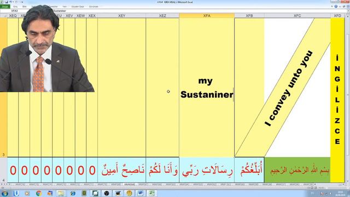Open the Giriş ribbon tab
The width and height of the screenshot is (350, 197).
click(15, 7)
